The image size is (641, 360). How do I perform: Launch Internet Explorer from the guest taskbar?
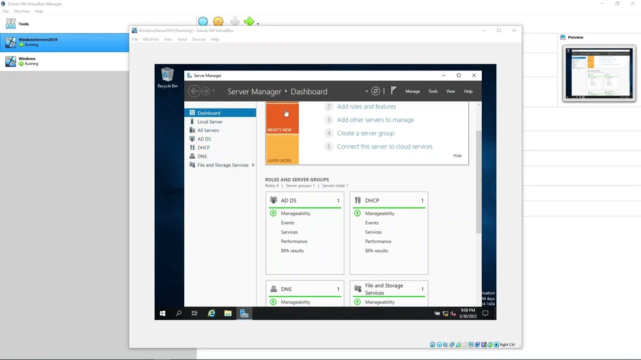211,313
